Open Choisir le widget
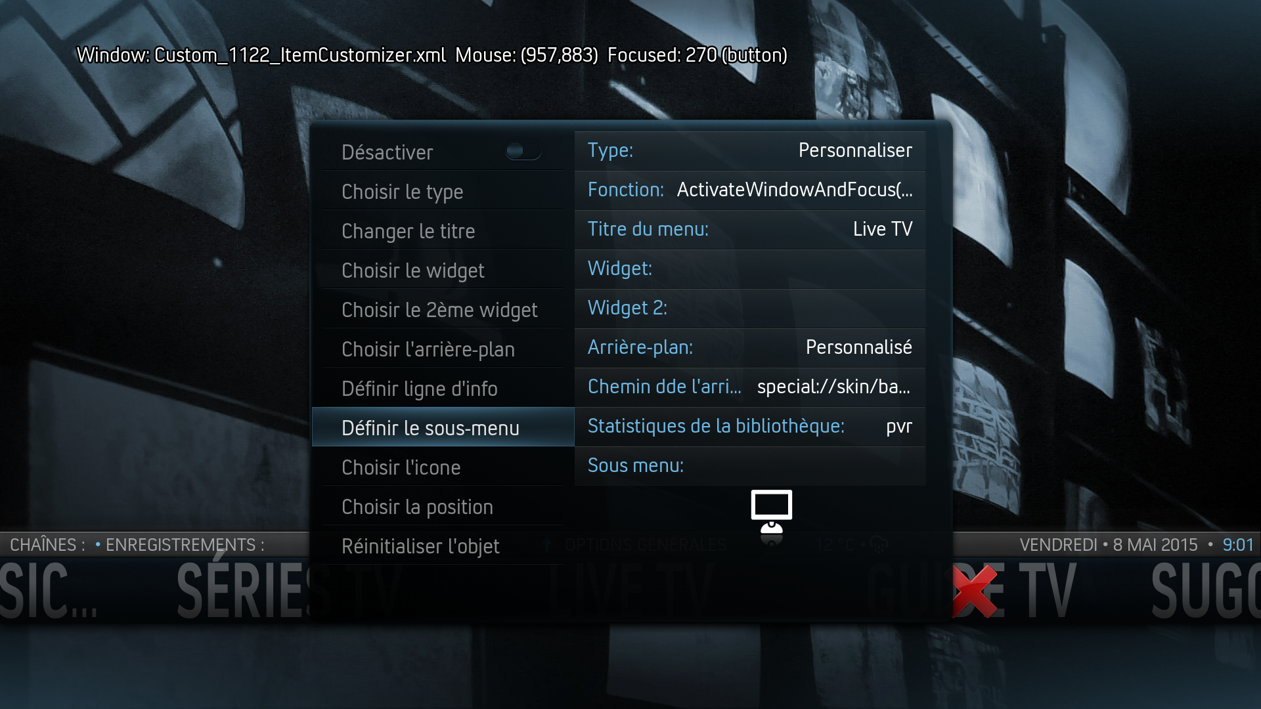This screenshot has width=1261, height=709. [x=443, y=270]
